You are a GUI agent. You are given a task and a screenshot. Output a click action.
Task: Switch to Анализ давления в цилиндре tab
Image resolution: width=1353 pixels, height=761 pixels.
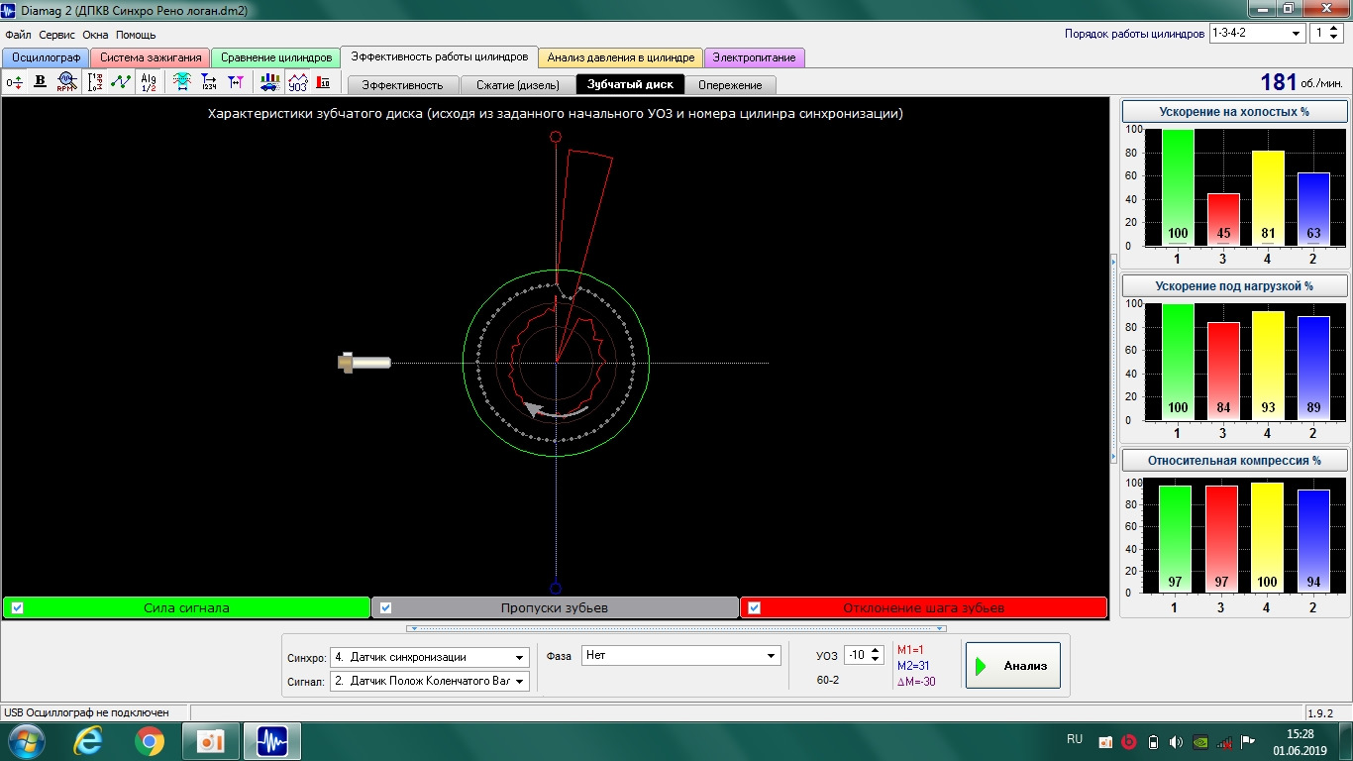(621, 57)
